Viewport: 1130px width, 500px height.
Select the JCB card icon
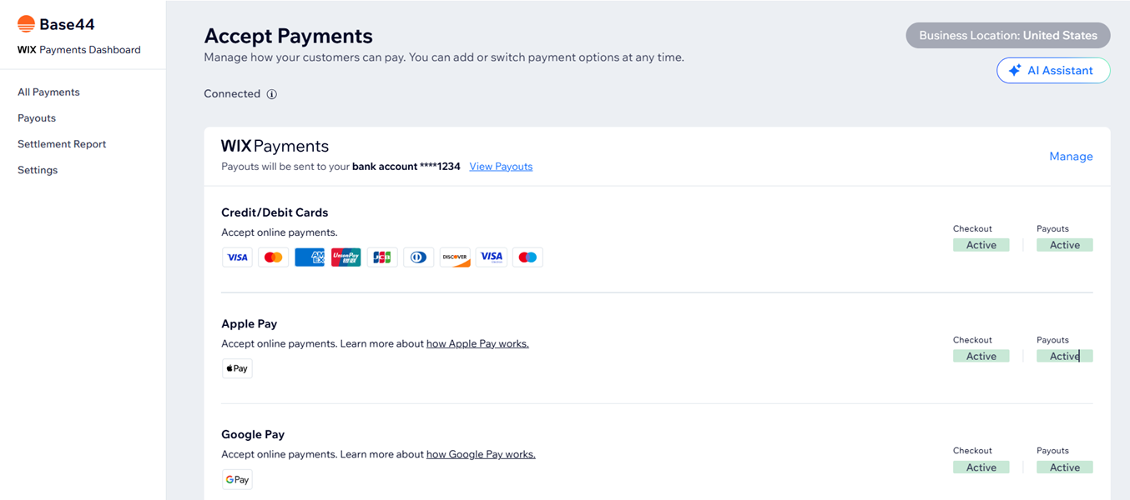(x=382, y=257)
